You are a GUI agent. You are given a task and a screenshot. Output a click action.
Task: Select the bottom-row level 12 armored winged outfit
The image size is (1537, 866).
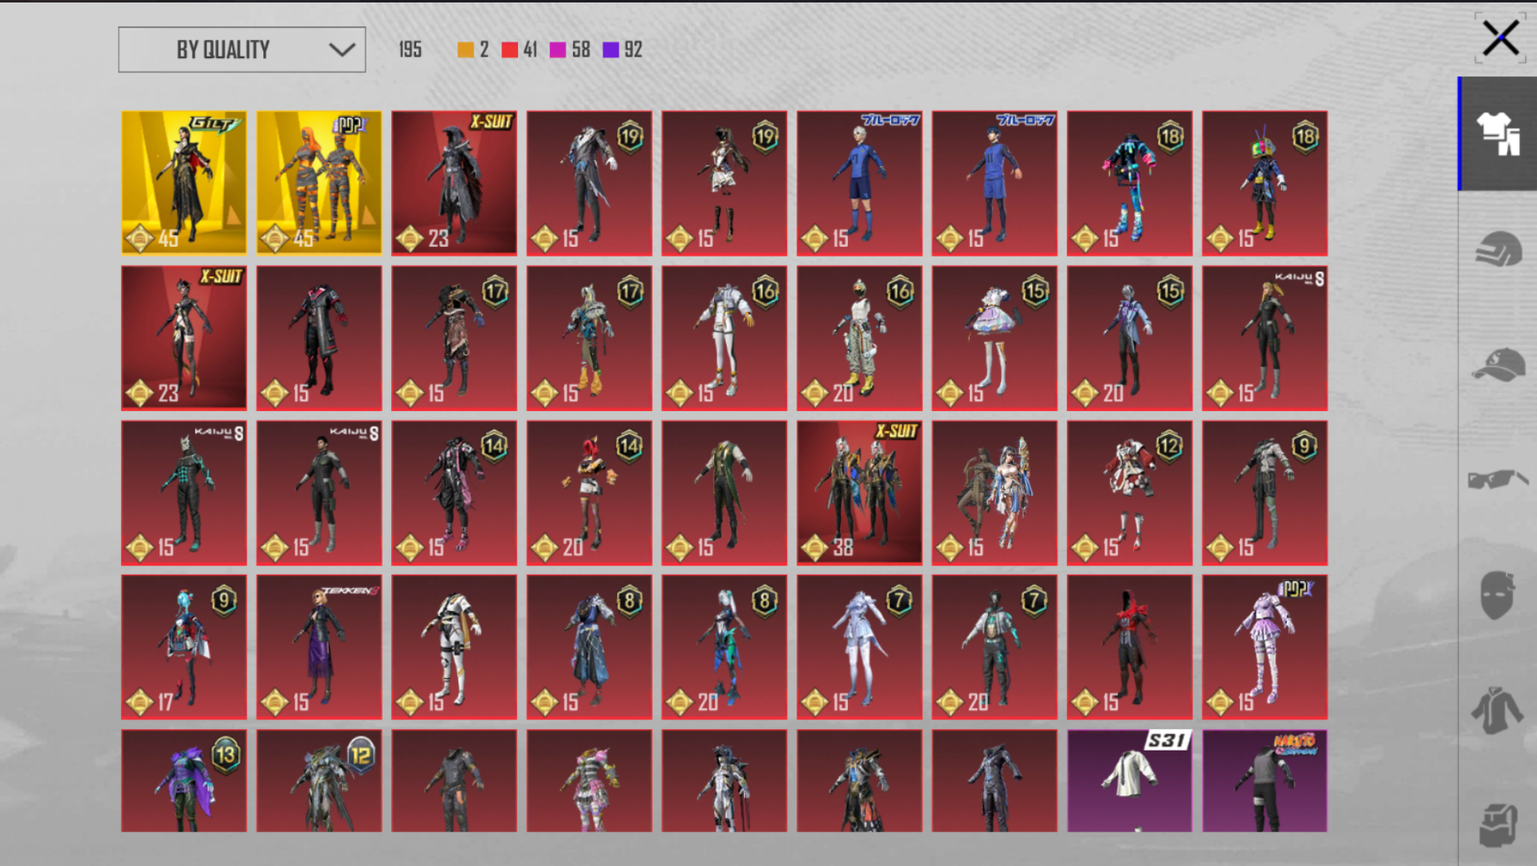pos(319,780)
